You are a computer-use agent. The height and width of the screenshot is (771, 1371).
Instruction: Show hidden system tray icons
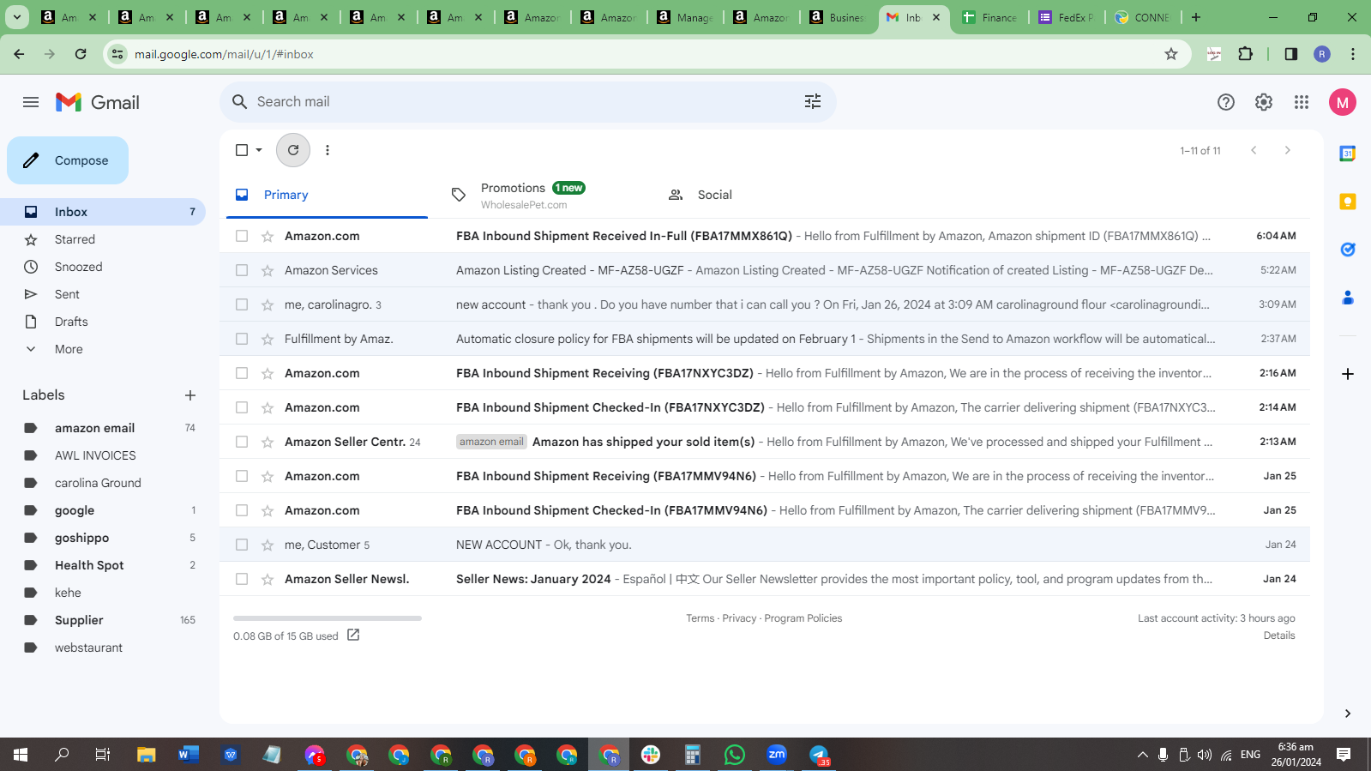point(1142,755)
